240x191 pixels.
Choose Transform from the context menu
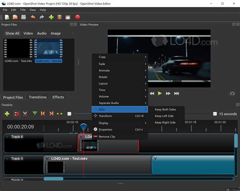(x=120, y=116)
